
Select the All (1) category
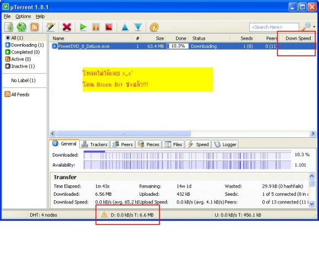[14, 38]
